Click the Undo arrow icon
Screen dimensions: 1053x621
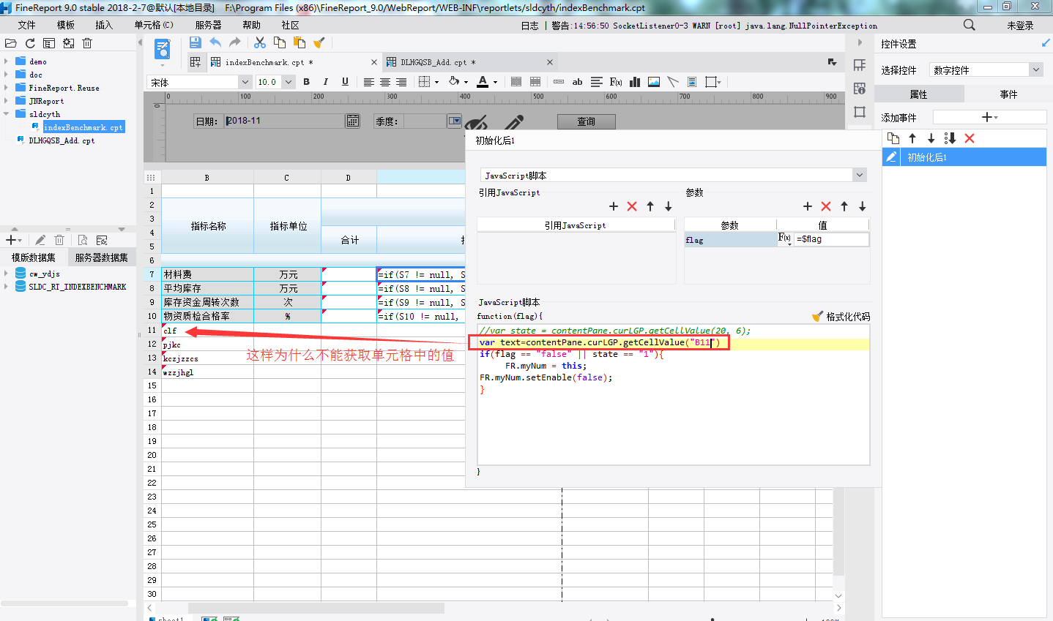coord(215,42)
